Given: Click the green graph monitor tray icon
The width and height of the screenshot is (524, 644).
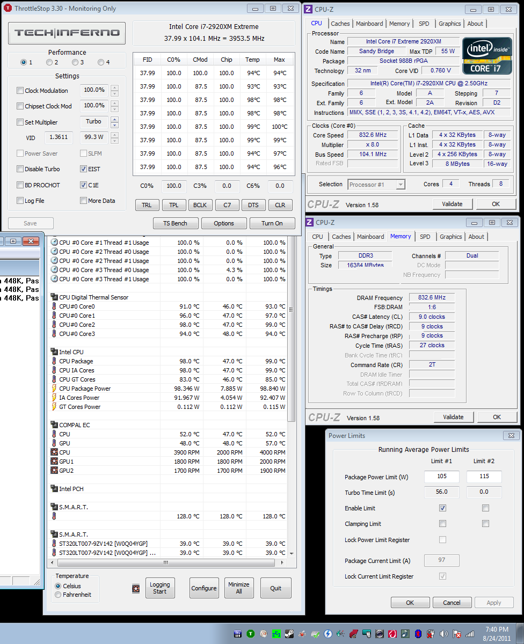Looking at the screenshot, I should [276, 634].
